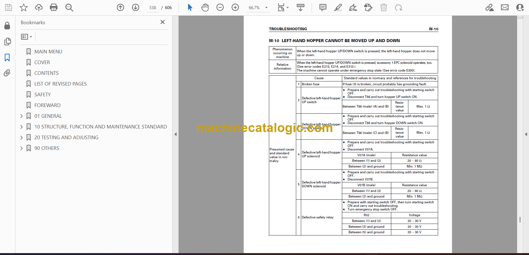The image size is (529, 255).
Task: Send the file by email envelope icon
Action: tap(505, 7)
